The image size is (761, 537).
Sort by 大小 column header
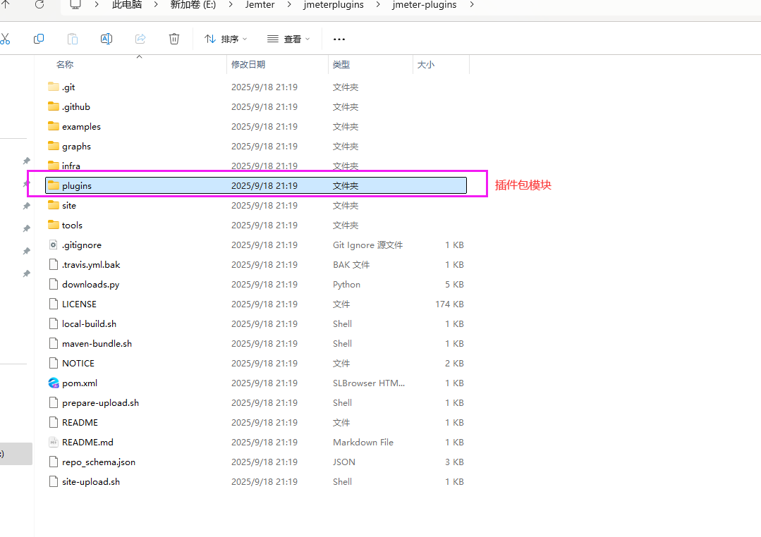pos(425,65)
